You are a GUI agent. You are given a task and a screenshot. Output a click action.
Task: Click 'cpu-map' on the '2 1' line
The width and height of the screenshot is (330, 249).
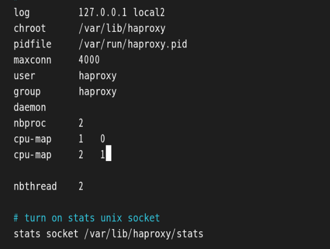pos(32,155)
